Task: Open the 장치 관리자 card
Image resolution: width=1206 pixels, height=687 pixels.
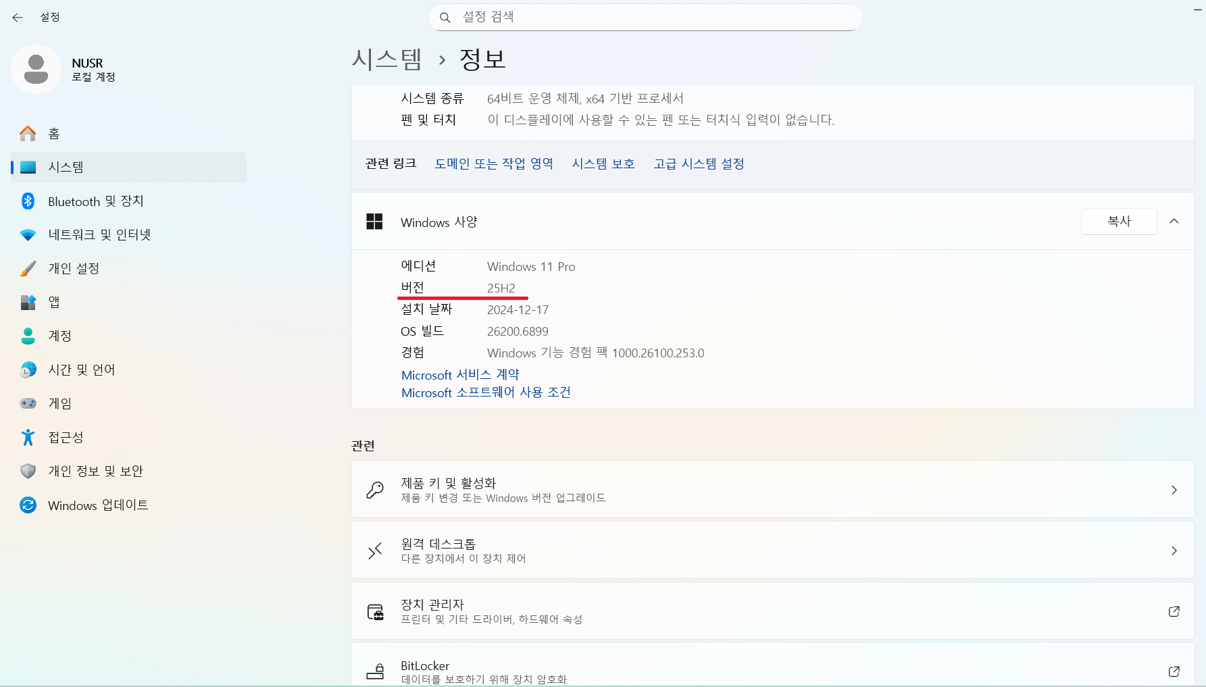Action: [772, 611]
